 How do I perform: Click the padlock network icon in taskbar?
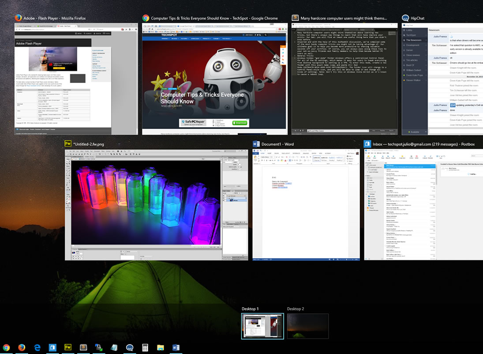[98, 347]
